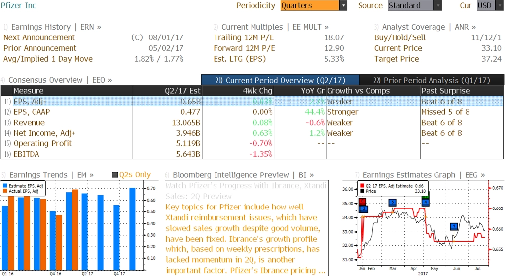Click the red E earnings event marker

tap(362, 202)
